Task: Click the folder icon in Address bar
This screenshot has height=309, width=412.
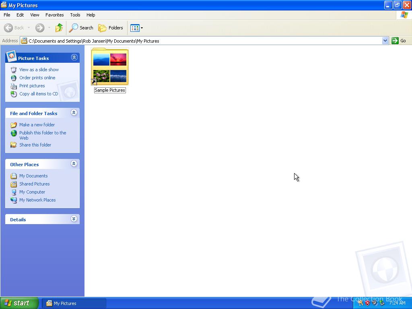Action: (x=24, y=41)
